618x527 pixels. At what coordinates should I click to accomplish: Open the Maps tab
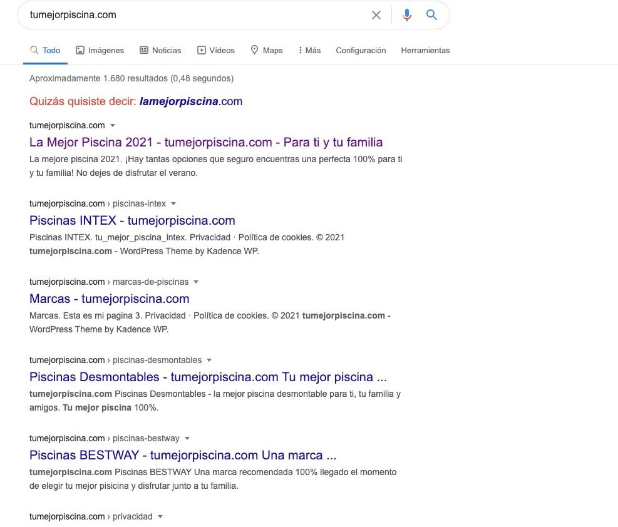click(x=267, y=51)
